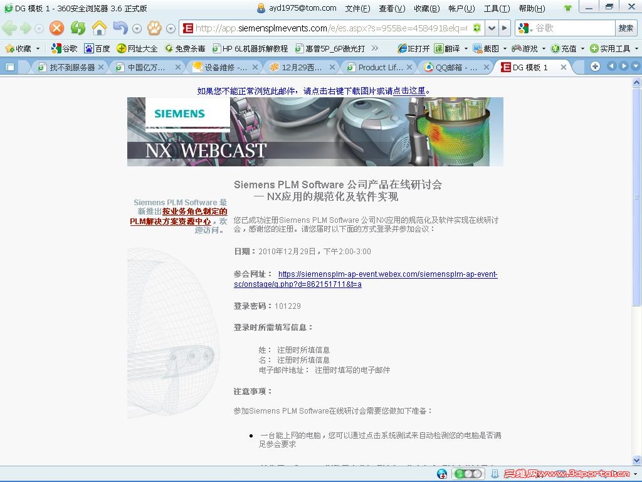Image resolution: width=642 pixels, height=482 pixels.
Task: Switch to the QQ邮箱 tab
Action: click(456, 67)
